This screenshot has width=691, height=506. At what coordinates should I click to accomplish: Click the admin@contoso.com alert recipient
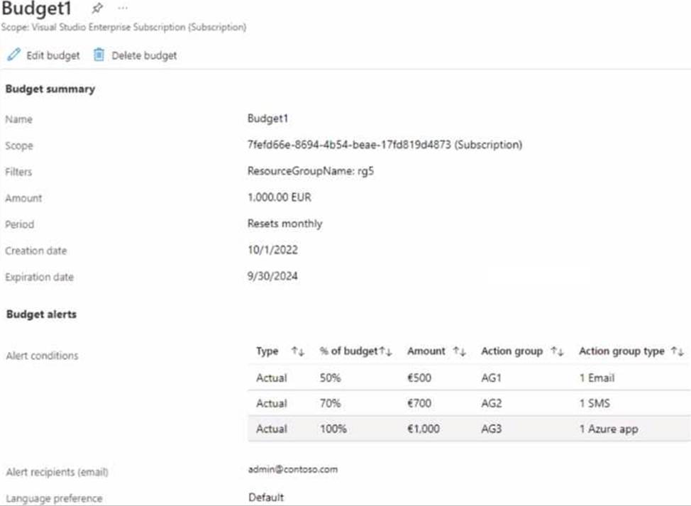point(292,469)
